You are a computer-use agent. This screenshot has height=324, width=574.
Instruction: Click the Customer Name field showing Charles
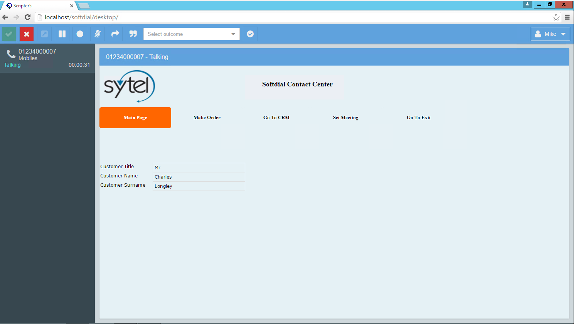click(199, 177)
